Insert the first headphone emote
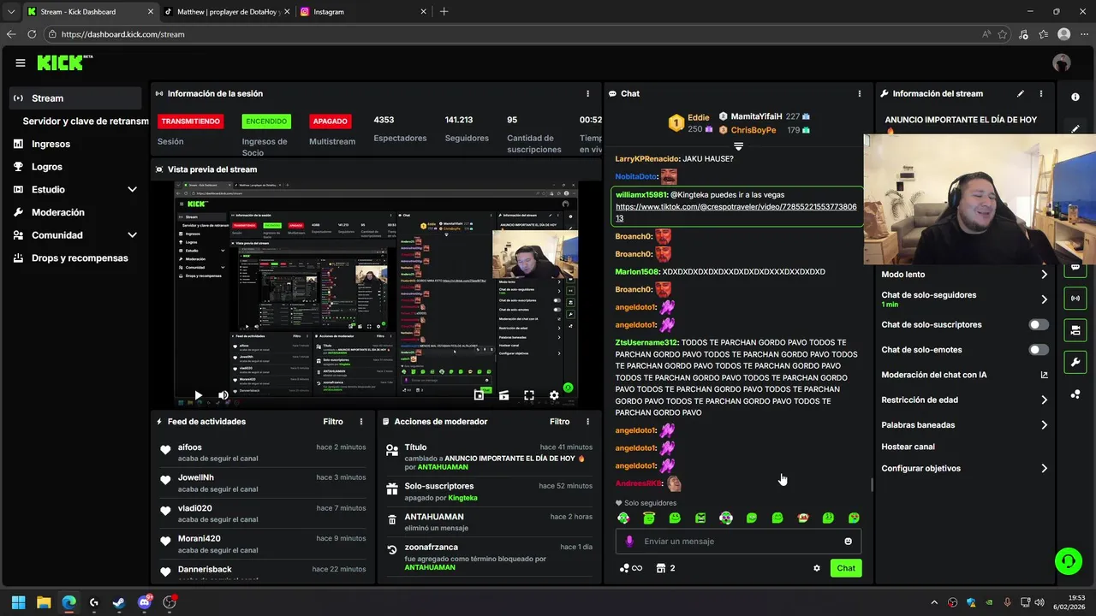The width and height of the screenshot is (1096, 616). coord(623,518)
